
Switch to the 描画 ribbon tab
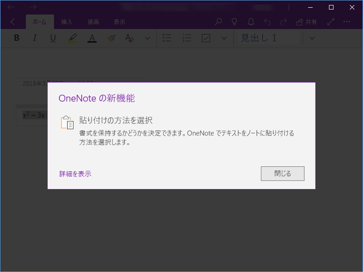coord(94,21)
